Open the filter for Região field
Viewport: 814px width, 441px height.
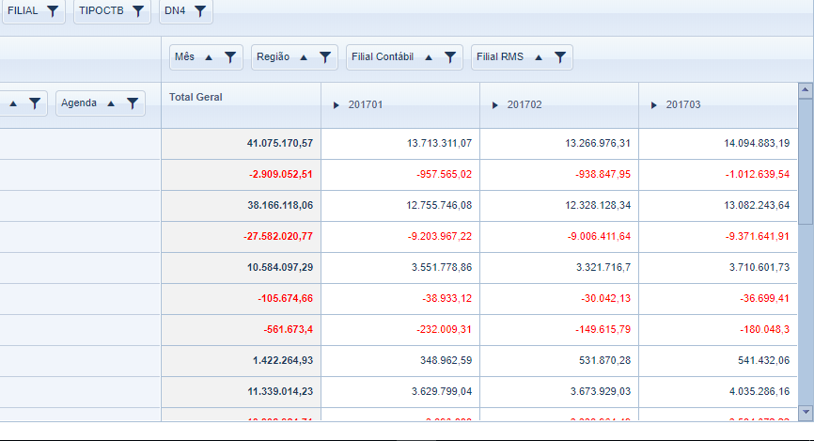tap(324, 57)
